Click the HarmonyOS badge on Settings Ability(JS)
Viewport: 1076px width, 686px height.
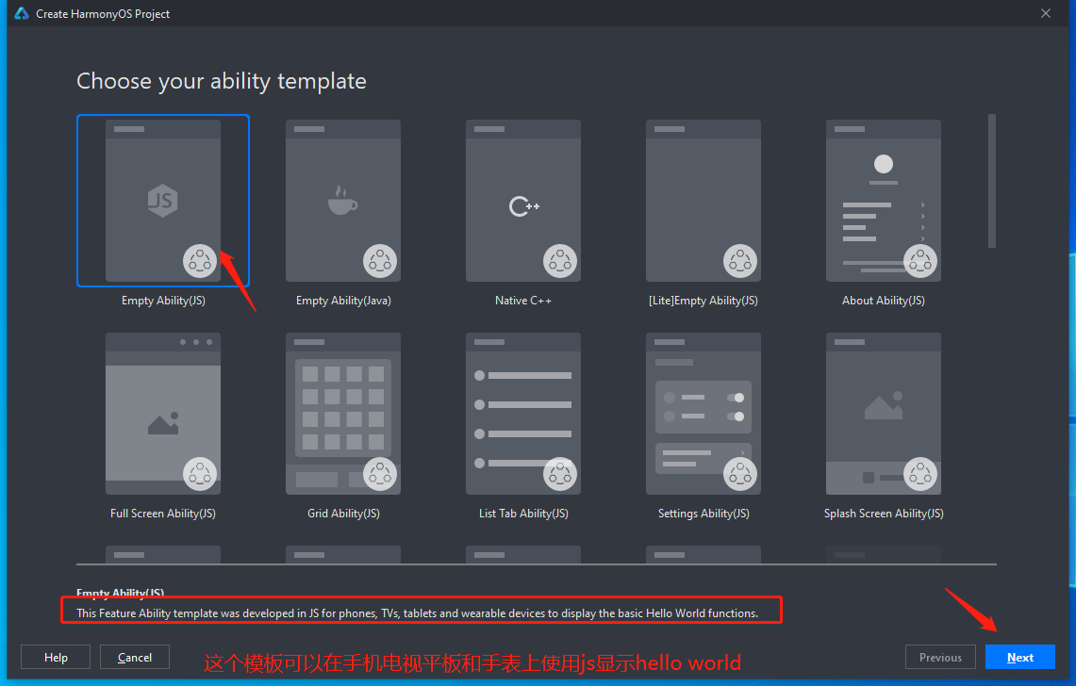click(740, 474)
